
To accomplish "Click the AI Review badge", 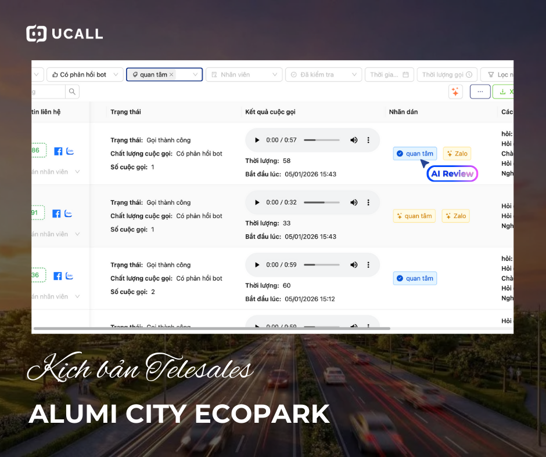I will click(452, 173).
